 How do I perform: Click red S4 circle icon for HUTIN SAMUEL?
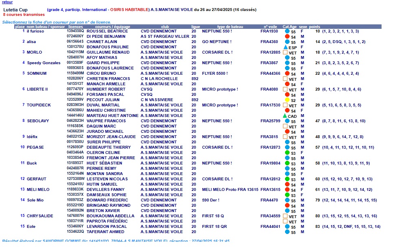click(x=287, y=184)
